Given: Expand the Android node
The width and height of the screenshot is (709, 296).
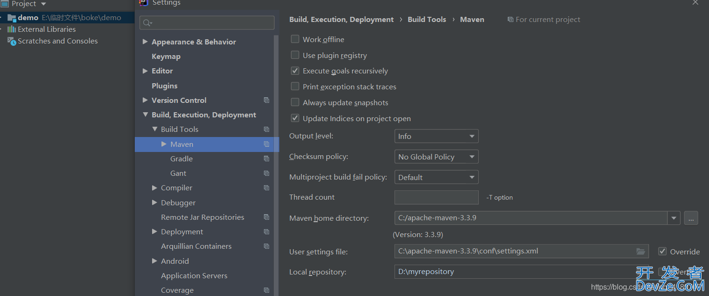Looking at the screenshot, I should pos(154,261).
